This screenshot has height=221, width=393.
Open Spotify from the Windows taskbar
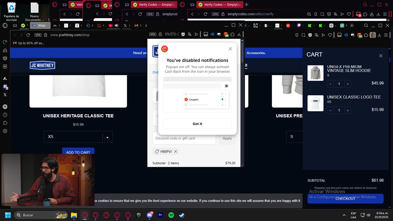click(171, 215)
